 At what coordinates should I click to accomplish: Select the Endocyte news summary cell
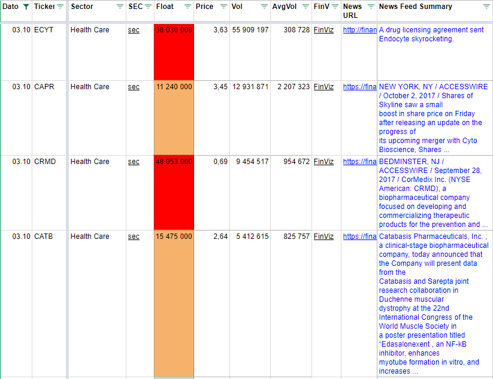[435, 52]
